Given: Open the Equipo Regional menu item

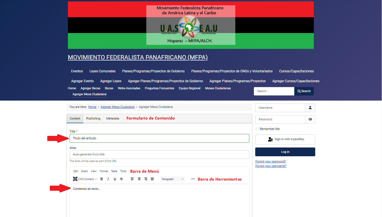Looking at the screenshot, I should point(190,88).
